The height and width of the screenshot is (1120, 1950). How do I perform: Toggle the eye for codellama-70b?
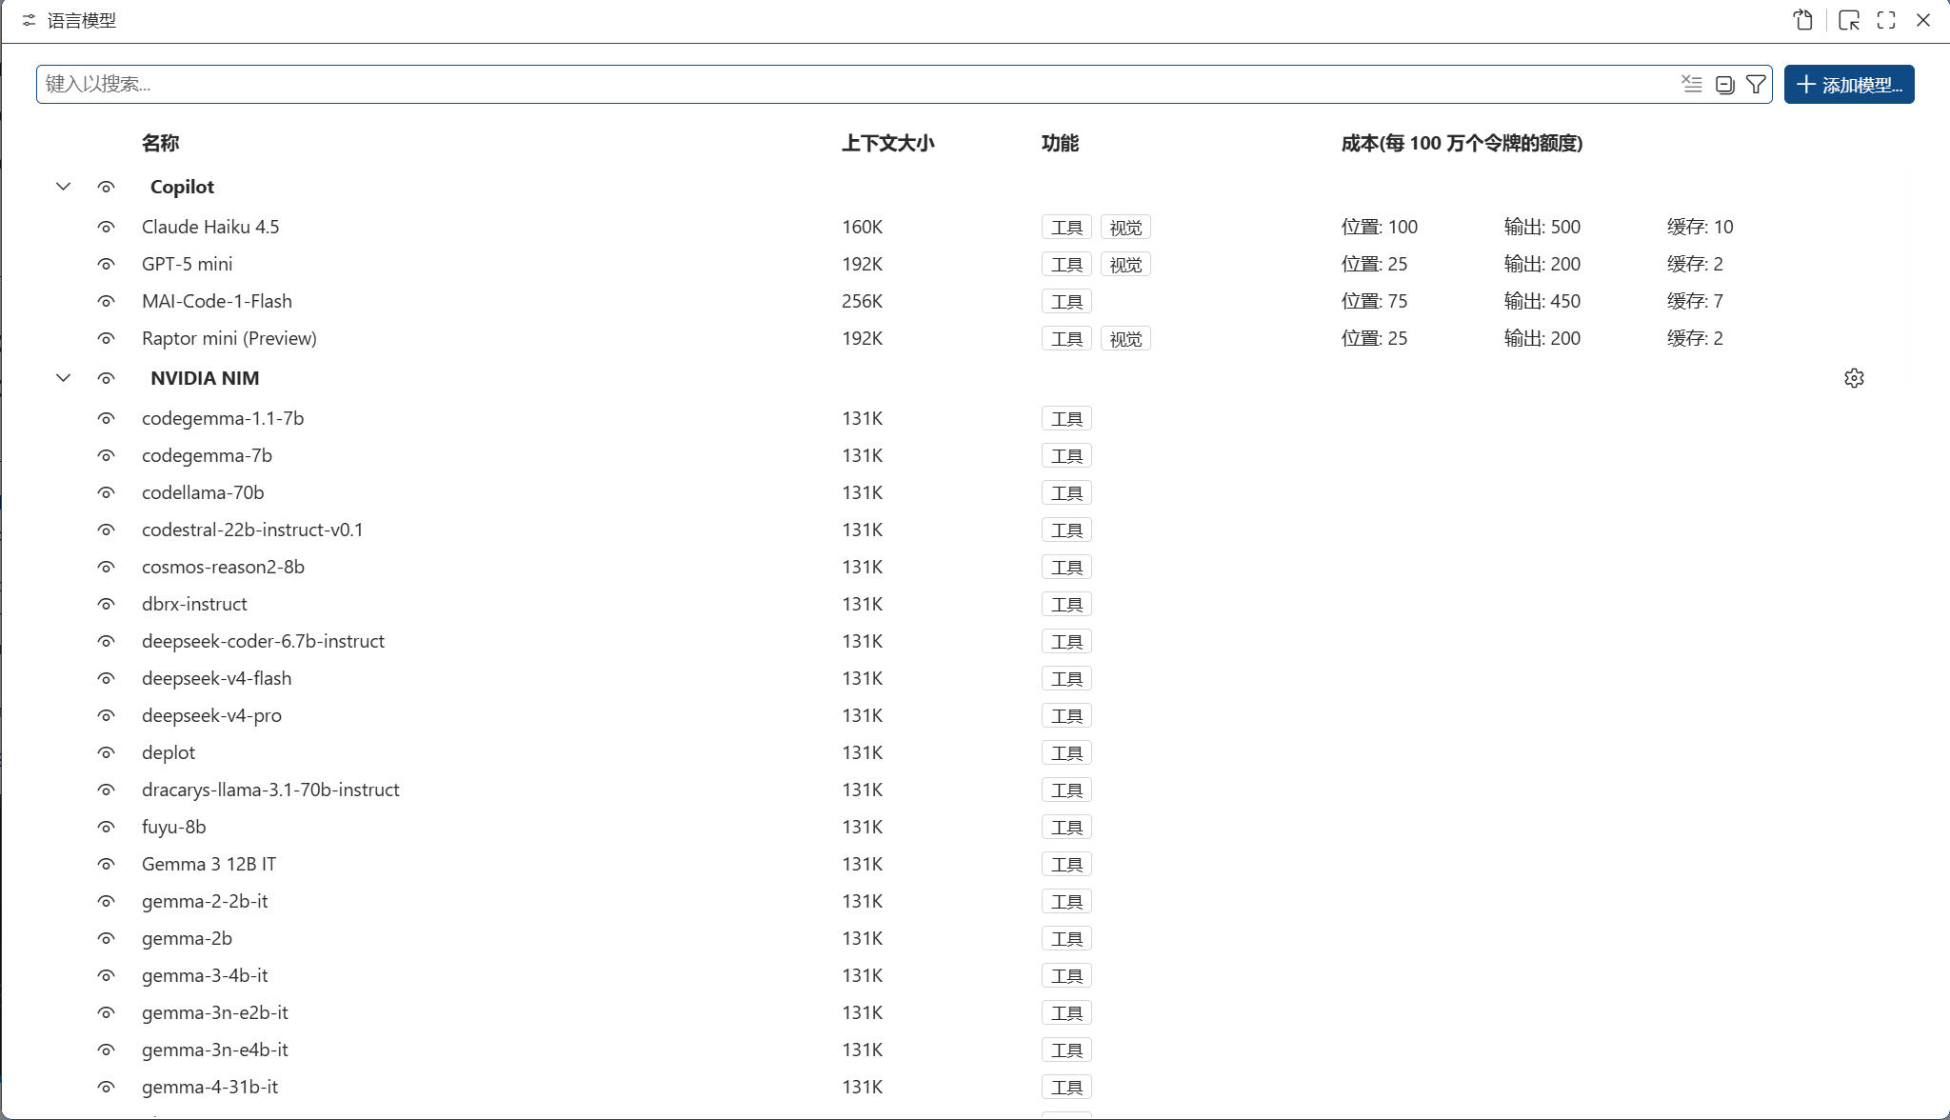(x=106, y=492)
